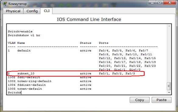Click the scrollbar thumb in the CLI pane
The height and width of the screenshot is (112, 178).
coord(169,86)
